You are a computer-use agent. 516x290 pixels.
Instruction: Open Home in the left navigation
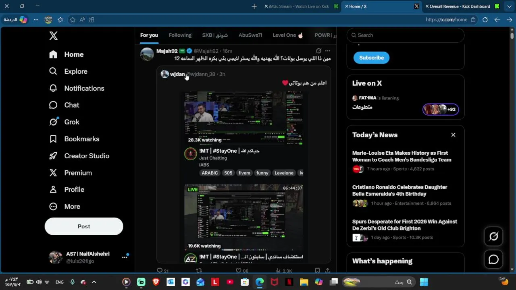click(67, 54)
